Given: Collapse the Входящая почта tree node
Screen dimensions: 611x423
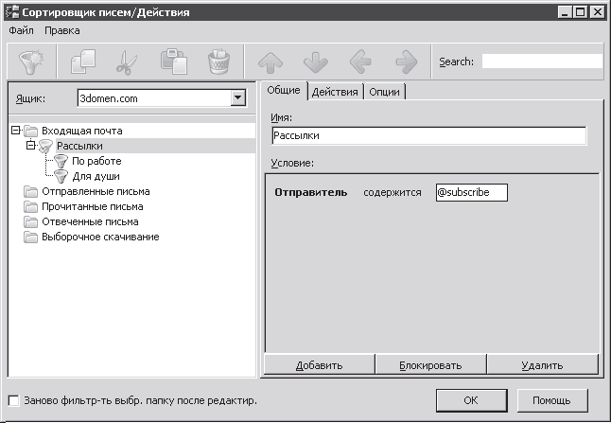Looking at the screenshot, I should click(15, 131).
